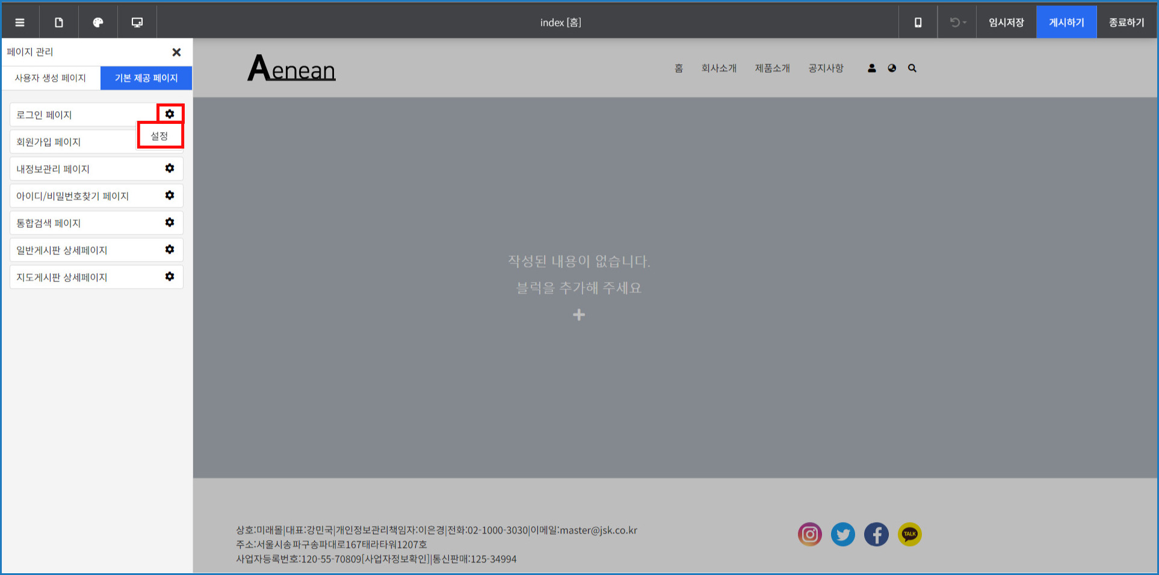The image size is (1159, 575).
Task: Click the plus icon to add block
Action: pyautogui.click(x=579, y=315)
